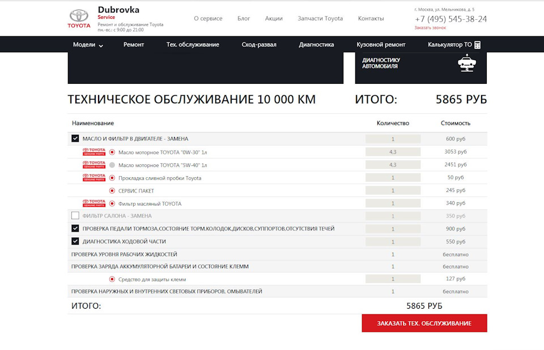Image resolution: width=544 pixels, height=350 pixels.
Task: Click quantity field for ФИЛЬТР САЛОНА
Action: click(393, 216)
